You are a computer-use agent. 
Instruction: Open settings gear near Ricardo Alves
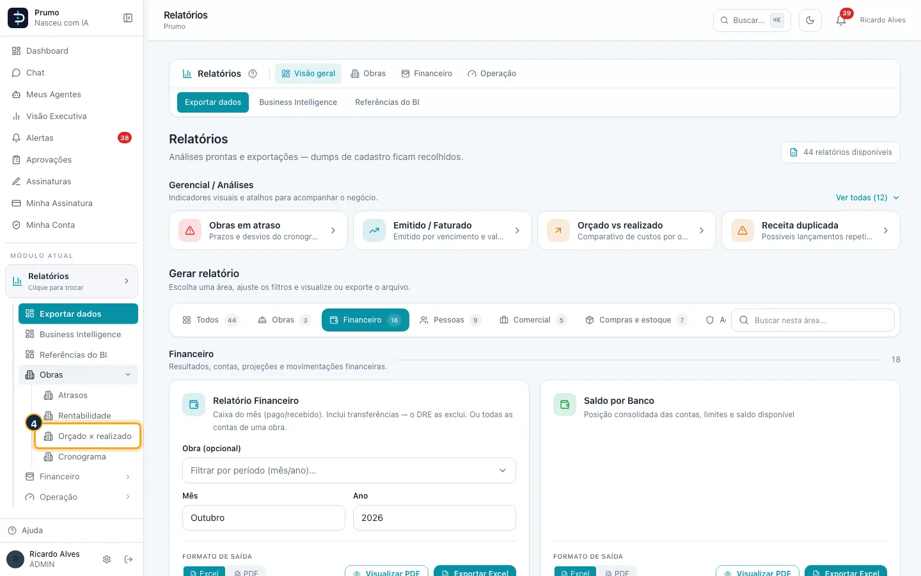[x=107, y=559]
